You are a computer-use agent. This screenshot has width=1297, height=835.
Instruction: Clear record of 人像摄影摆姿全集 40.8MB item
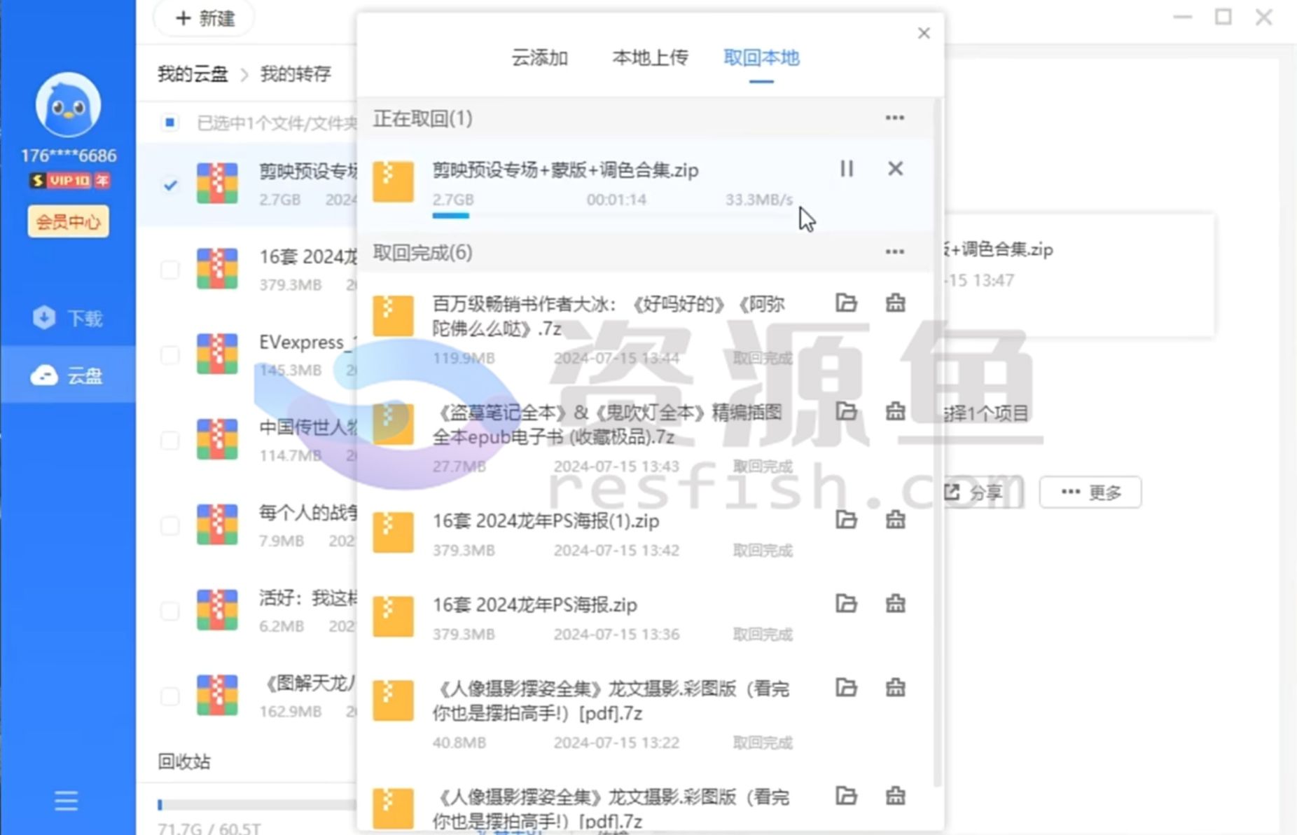[895, 687]
